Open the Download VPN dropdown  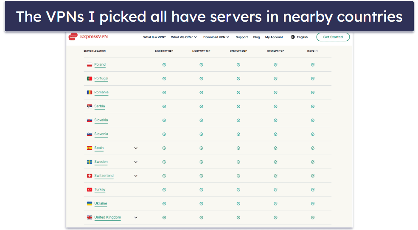[216, 37]
